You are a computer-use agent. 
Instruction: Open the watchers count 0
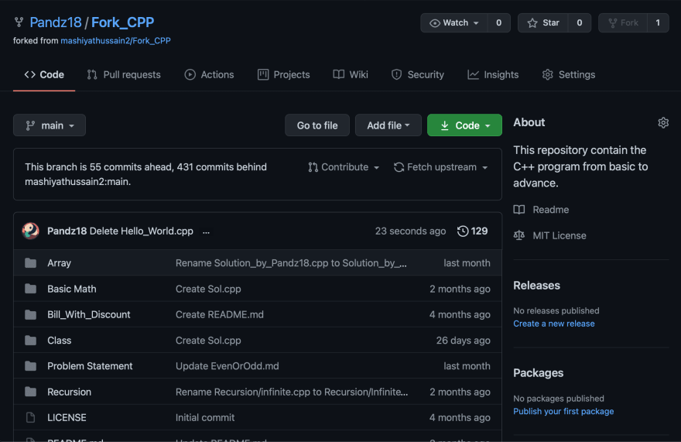tap(498, 22)
